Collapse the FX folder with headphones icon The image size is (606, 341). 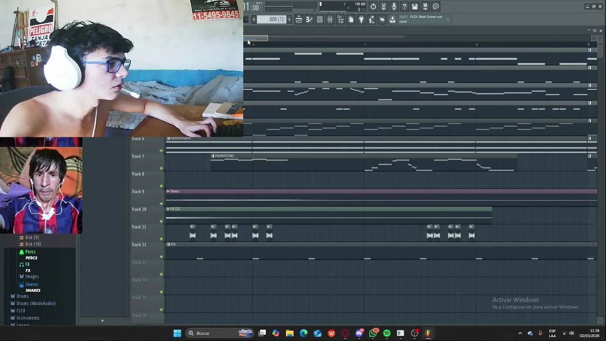[x=27, y=264]
